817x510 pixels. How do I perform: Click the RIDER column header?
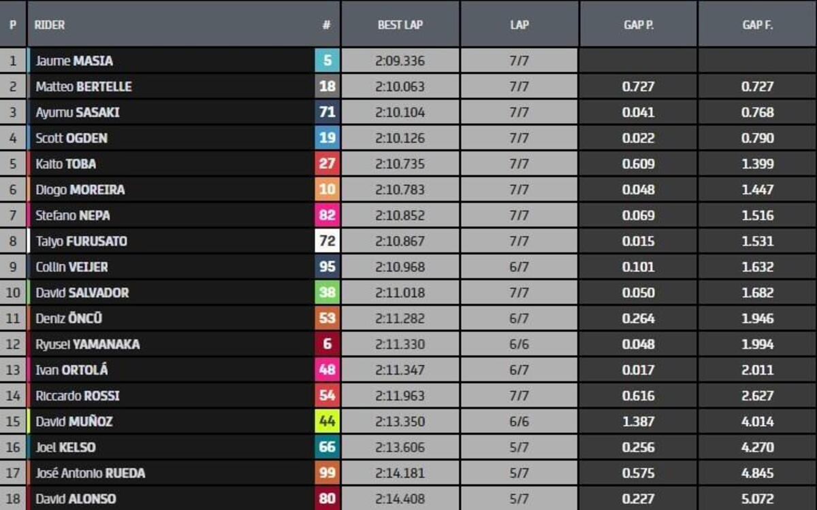pos(50,24)
